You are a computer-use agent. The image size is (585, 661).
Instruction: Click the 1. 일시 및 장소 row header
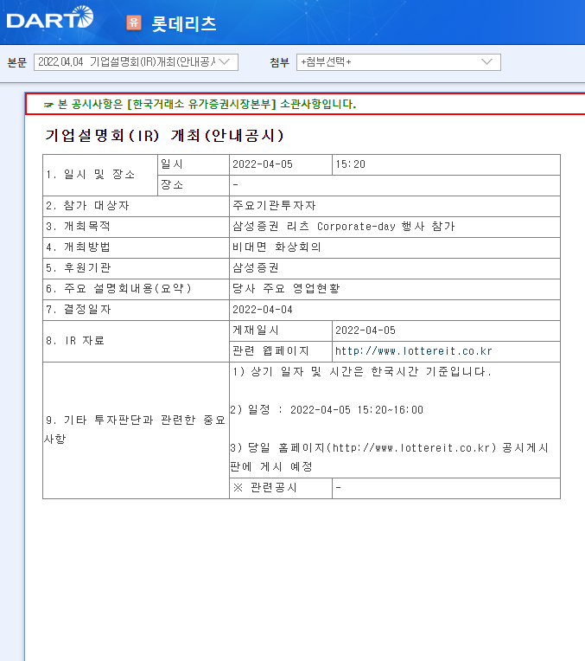91,174
